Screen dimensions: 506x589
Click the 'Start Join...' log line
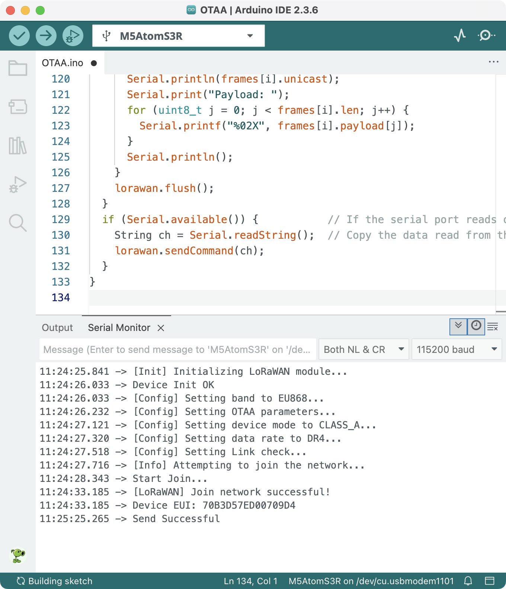[124, 479]
